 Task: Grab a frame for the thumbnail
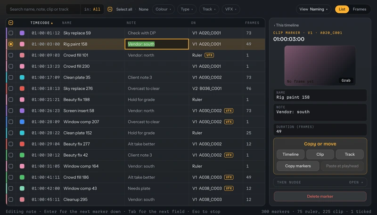pos(346,80)
